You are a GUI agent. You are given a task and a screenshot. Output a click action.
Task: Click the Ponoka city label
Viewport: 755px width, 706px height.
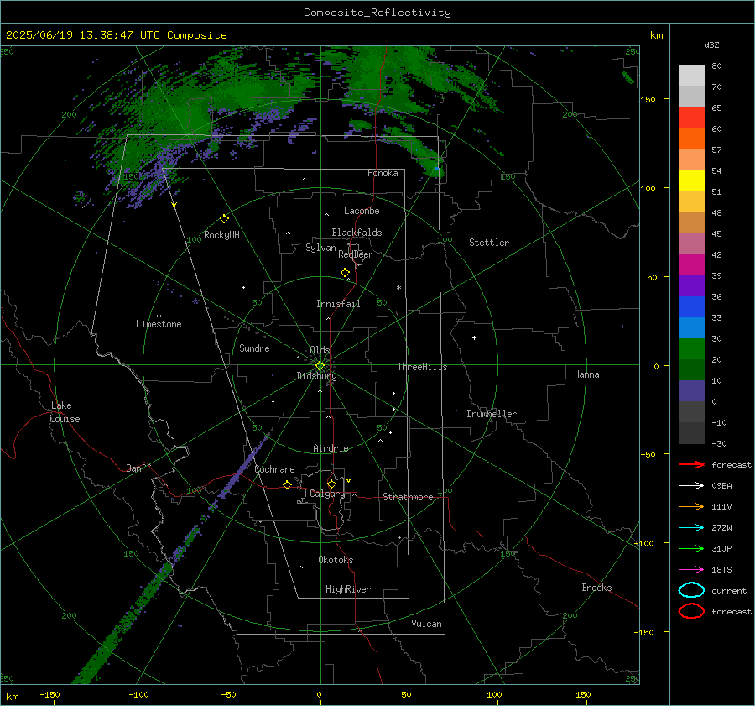click(x=383, y=173)
